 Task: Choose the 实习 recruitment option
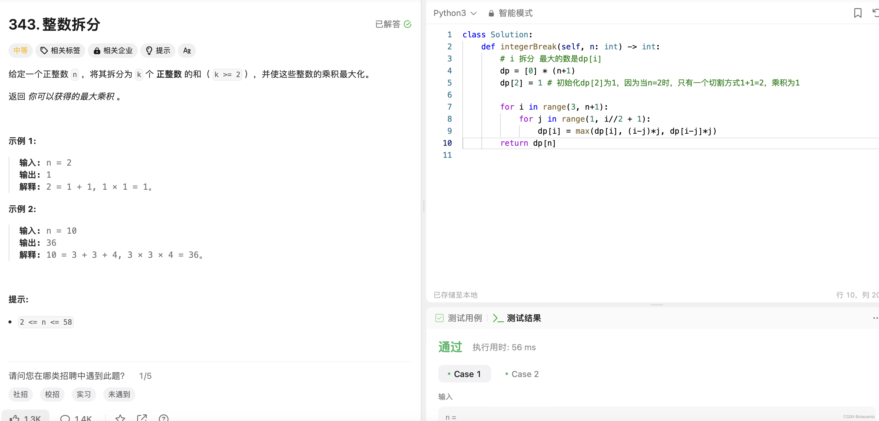[x=83, y=394]
